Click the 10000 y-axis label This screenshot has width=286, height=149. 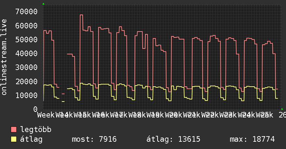pos(26,95)
